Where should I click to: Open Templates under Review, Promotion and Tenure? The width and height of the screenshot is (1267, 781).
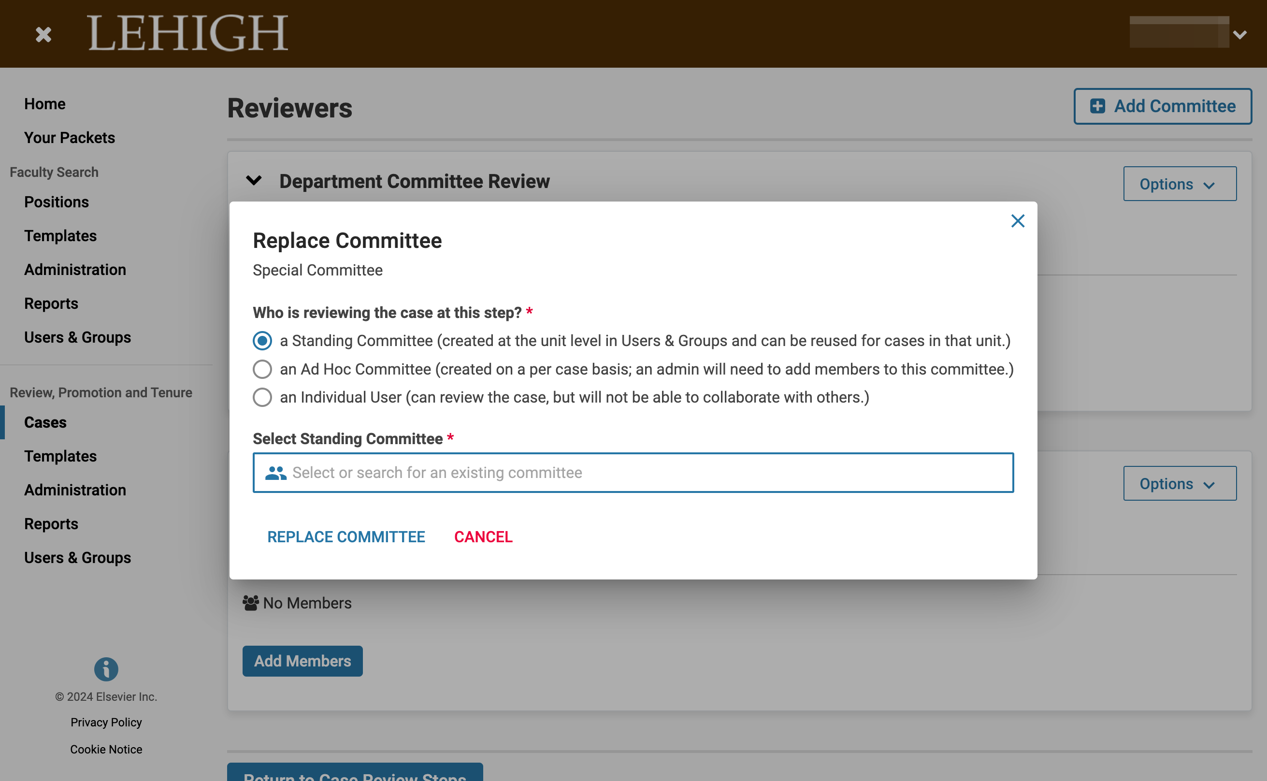[60, 457]
